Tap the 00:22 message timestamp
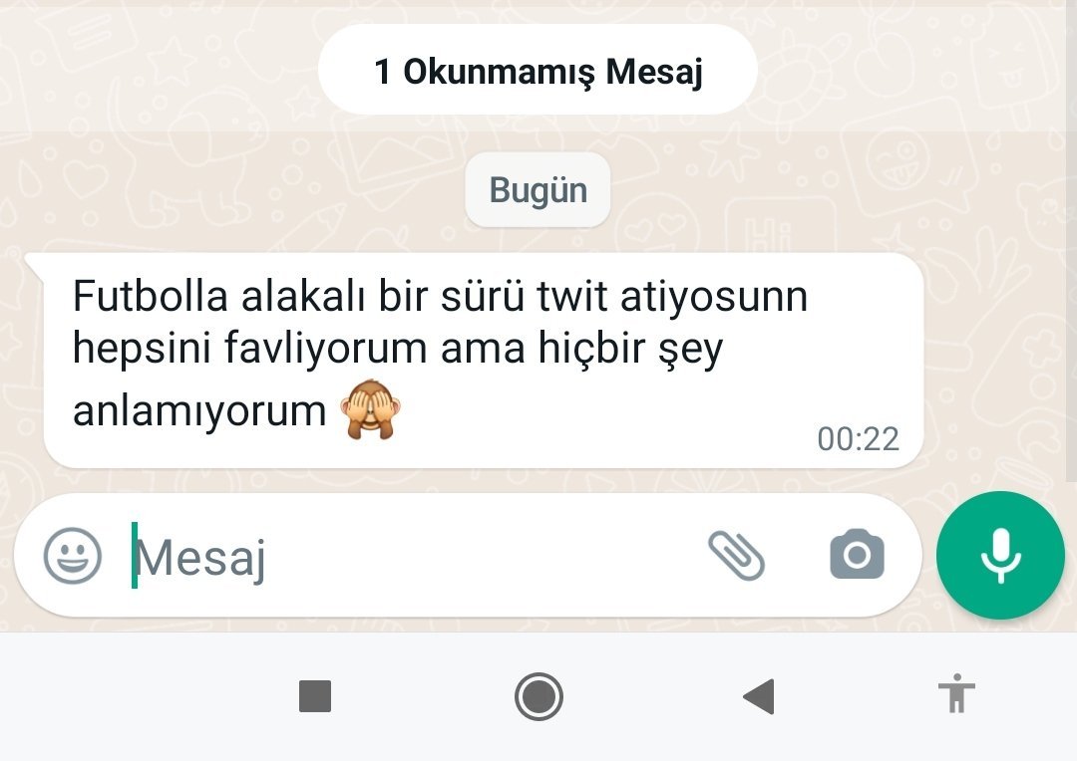 [858, 439]
